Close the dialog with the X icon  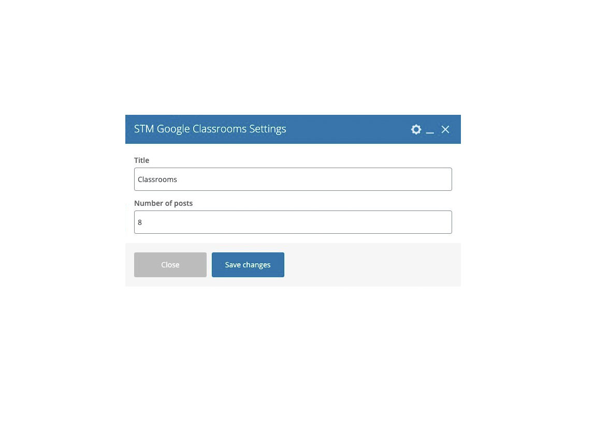pyautogui.click(x=445, y=129)
